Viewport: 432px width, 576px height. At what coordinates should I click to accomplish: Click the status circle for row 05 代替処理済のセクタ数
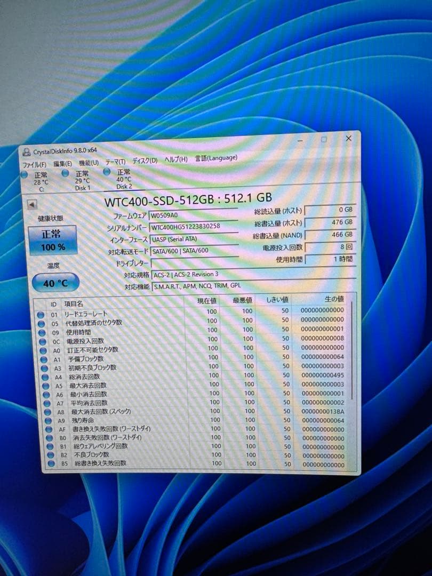point(41,324)
